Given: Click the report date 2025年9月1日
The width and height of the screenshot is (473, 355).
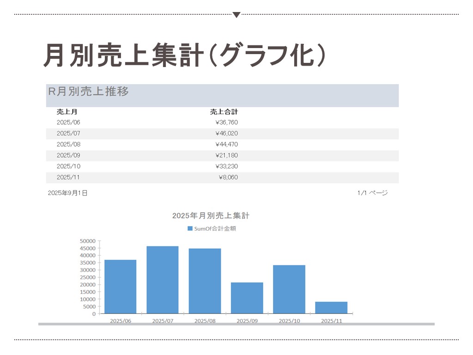Looking at the screenshot, I should click(x=67, y=193).
